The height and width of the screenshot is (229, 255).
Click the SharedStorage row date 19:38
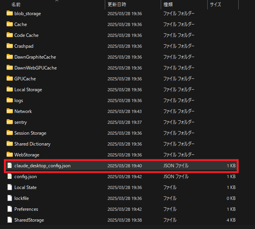[x=125, y=220]
